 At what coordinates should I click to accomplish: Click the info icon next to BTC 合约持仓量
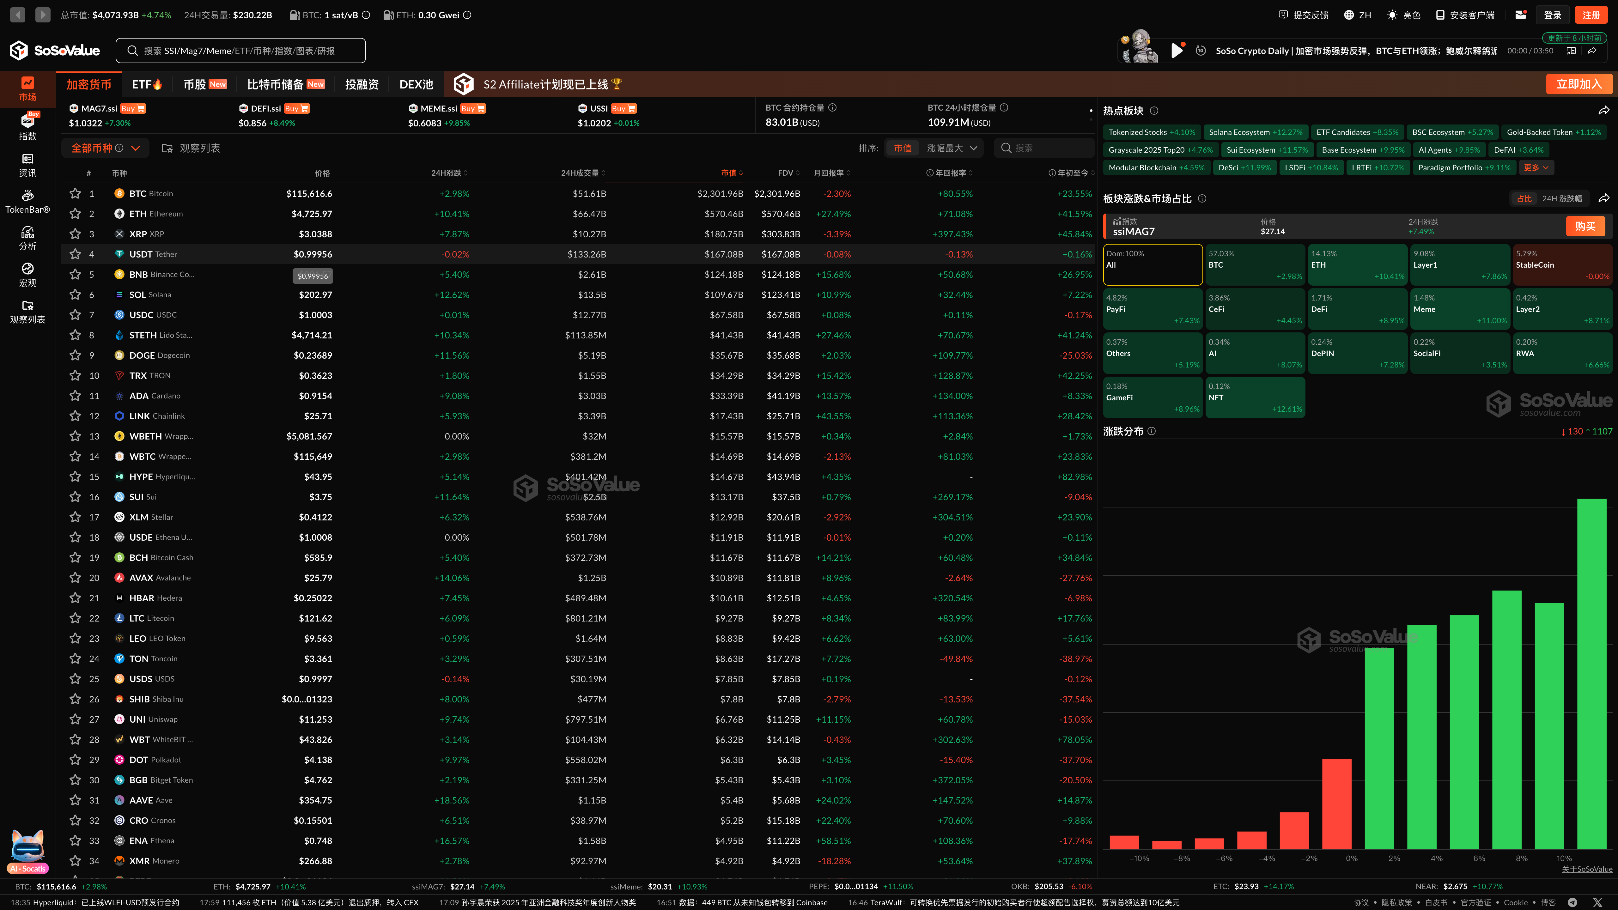(832, 107)
